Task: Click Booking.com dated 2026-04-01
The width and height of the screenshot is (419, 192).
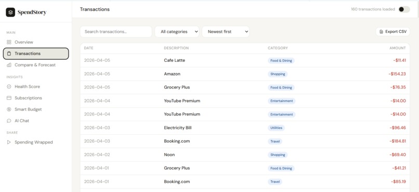Action: pos(177,182)
